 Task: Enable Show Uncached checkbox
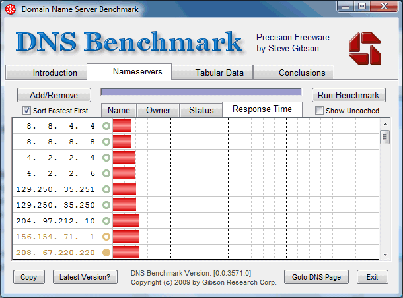319,111
